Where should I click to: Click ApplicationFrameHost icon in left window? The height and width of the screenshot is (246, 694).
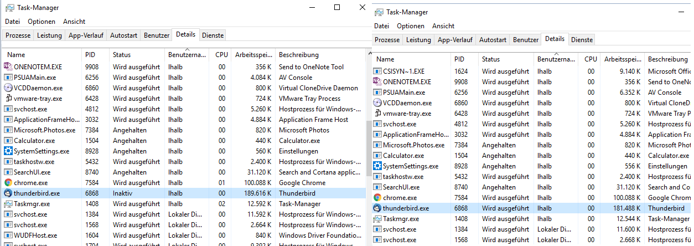[x=8, y=119]
